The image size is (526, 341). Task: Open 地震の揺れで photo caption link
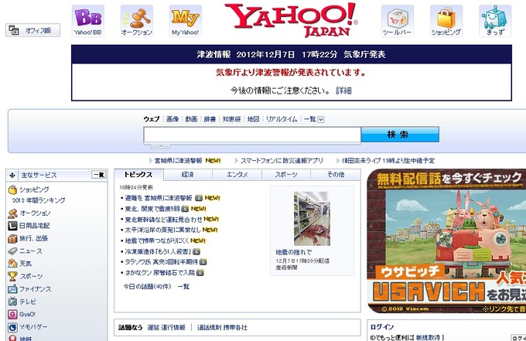293,252
